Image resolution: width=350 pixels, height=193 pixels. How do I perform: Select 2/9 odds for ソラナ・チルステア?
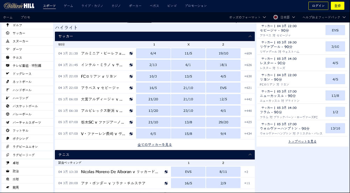223,183
